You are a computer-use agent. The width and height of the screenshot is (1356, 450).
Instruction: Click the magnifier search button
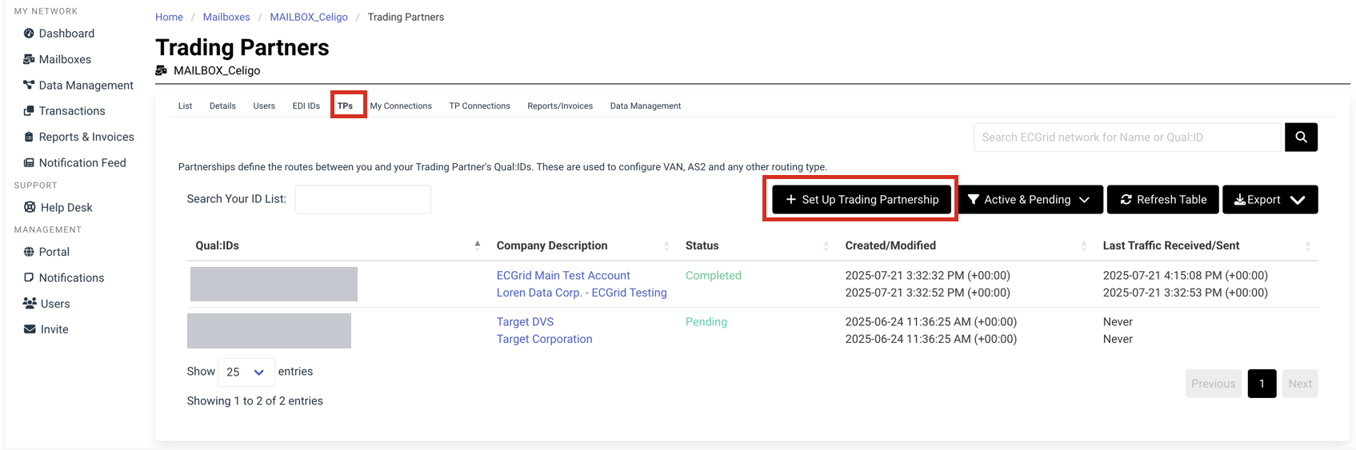pos(1301,137)
